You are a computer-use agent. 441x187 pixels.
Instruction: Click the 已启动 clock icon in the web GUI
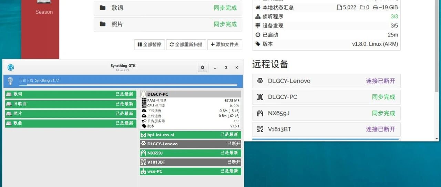point(258,35)
